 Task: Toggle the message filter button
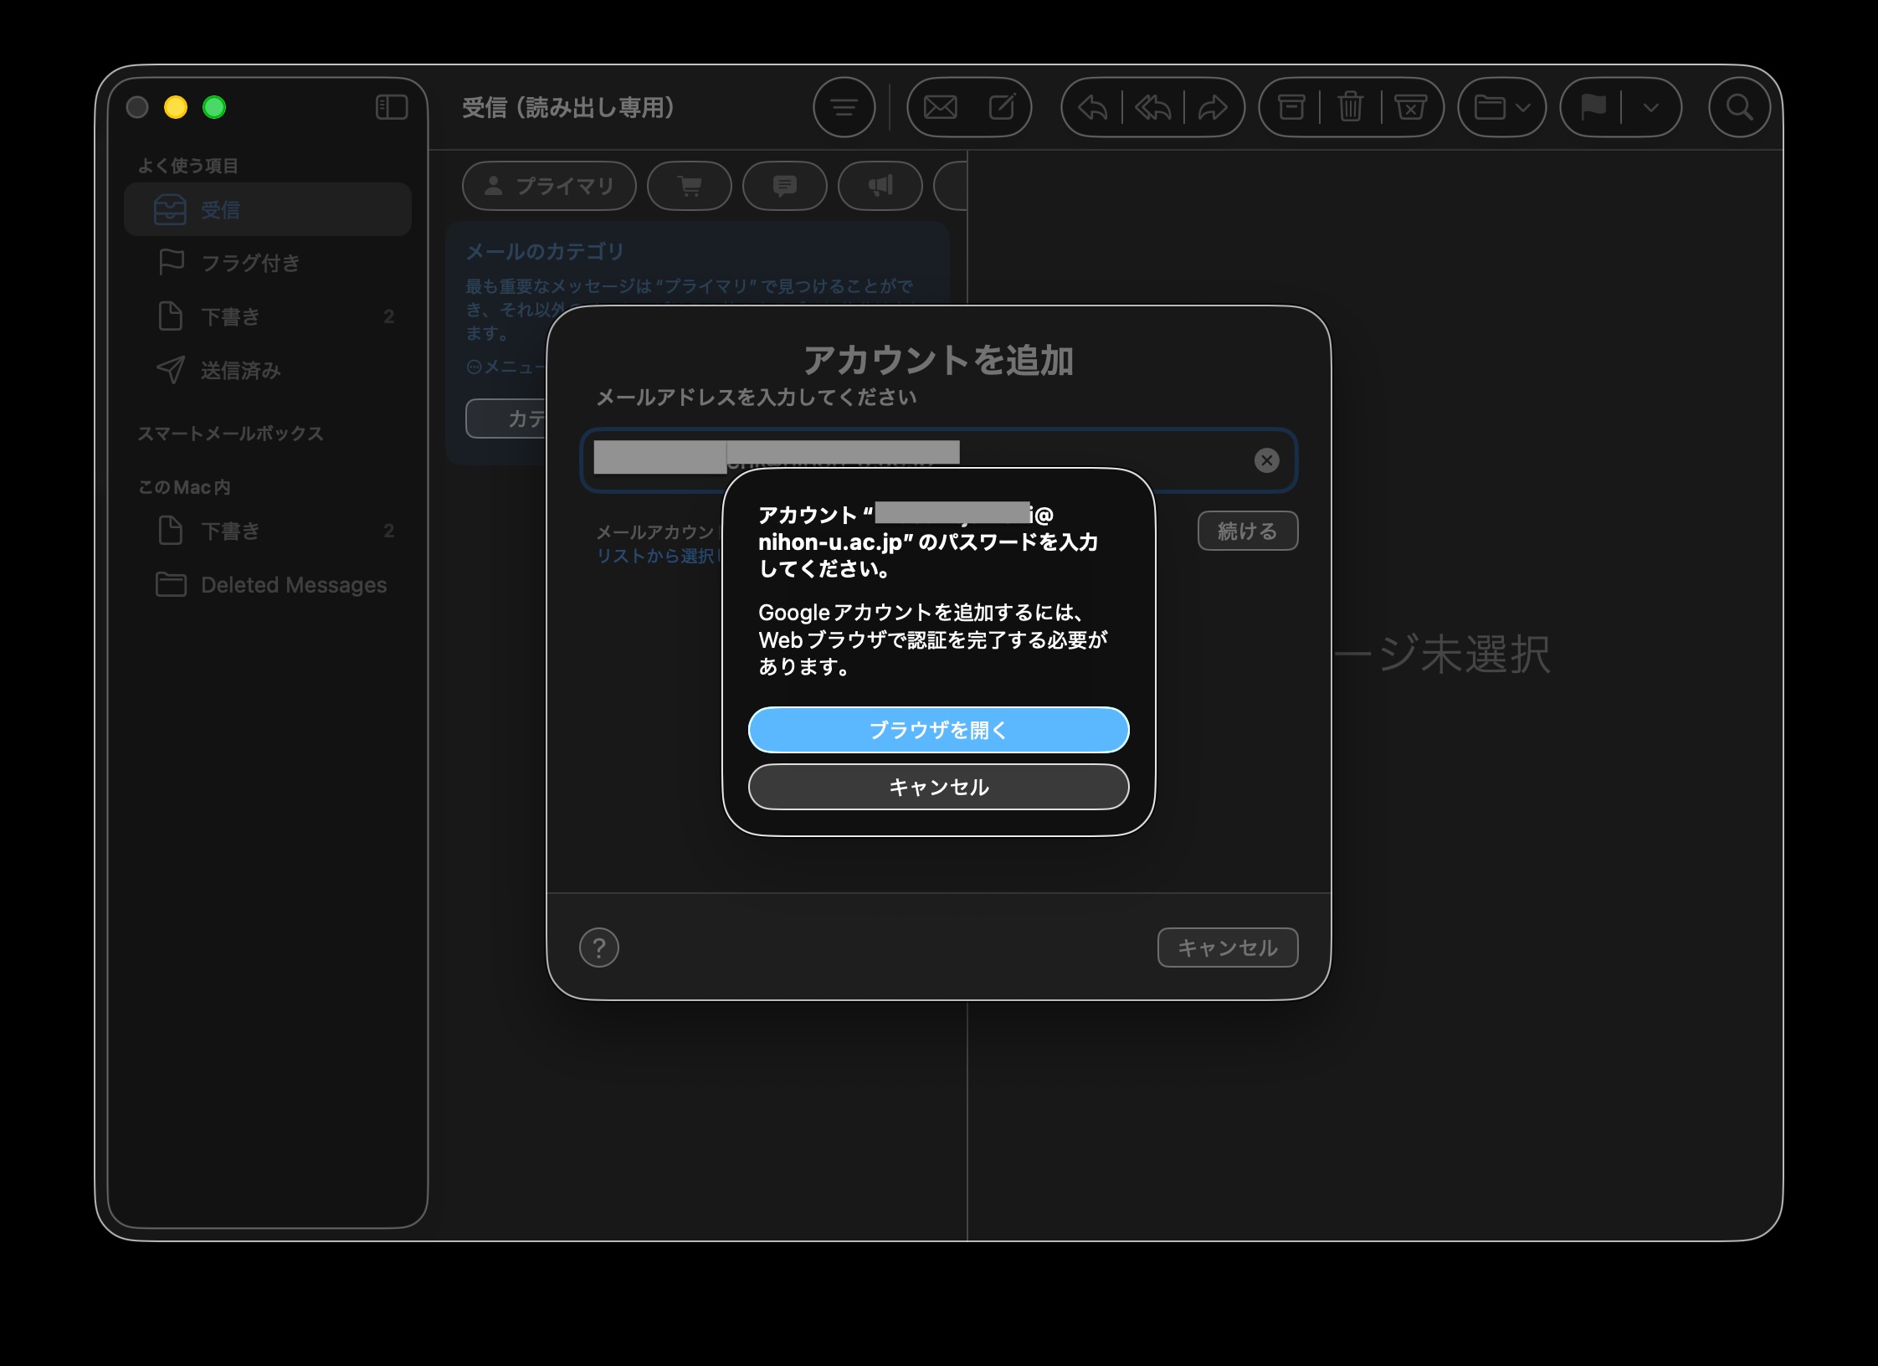[844, 107]
